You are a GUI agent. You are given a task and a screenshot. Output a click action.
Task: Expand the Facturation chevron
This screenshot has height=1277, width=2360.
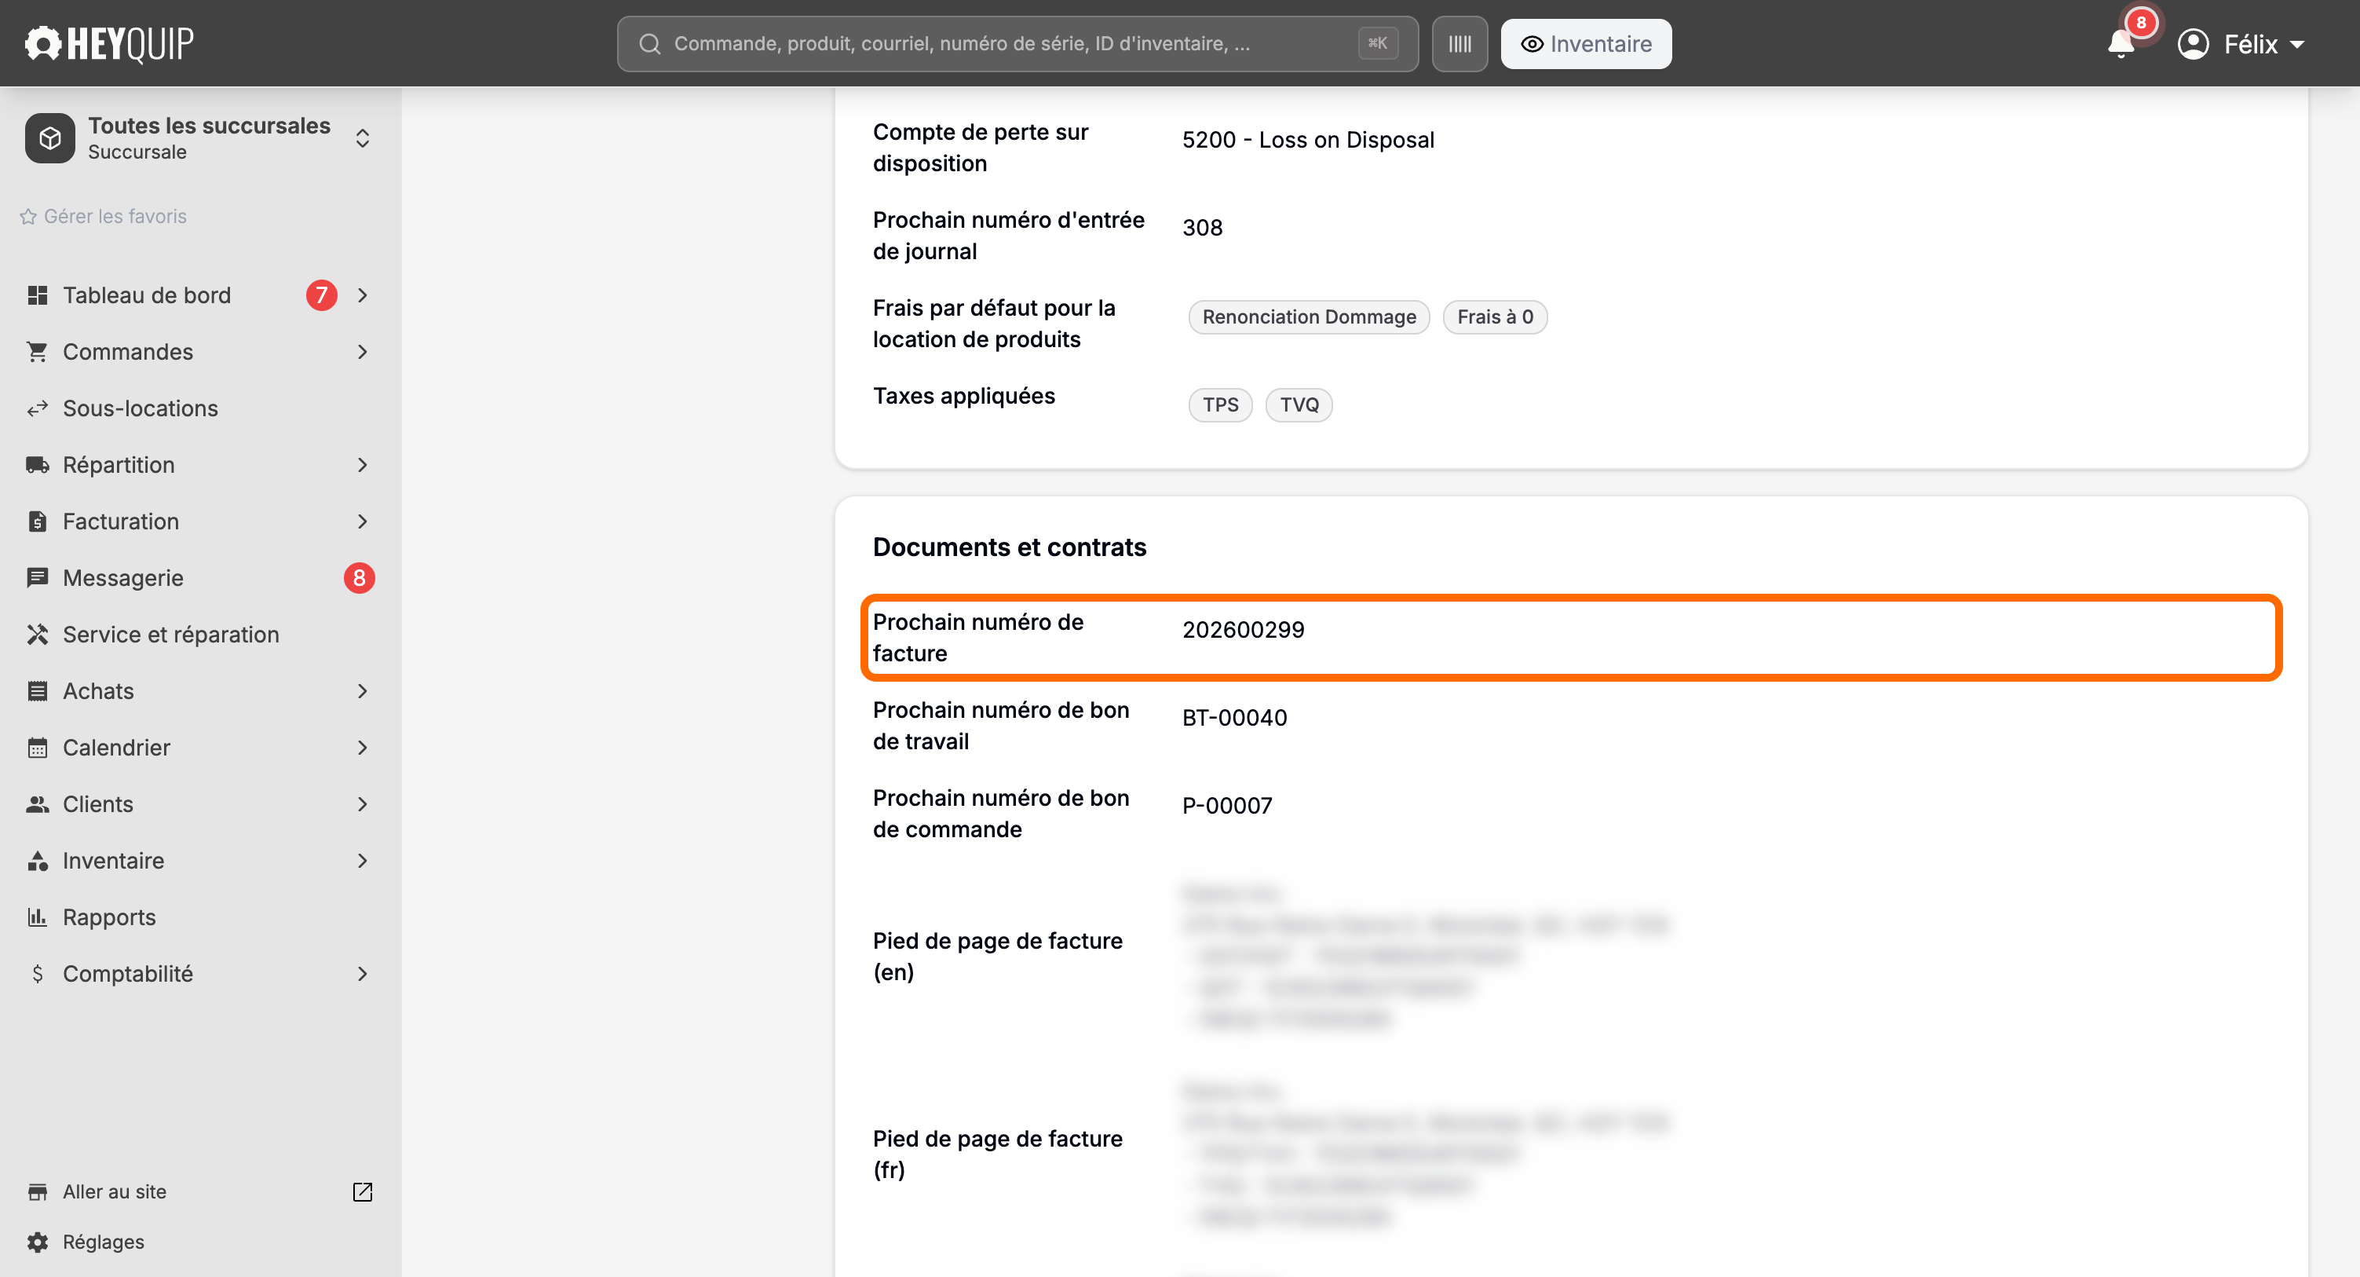point(363,521)
